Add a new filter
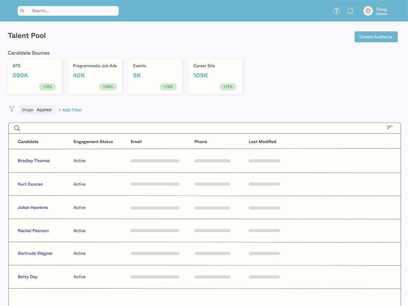This screenshot has height=306, width=408. 70,110
